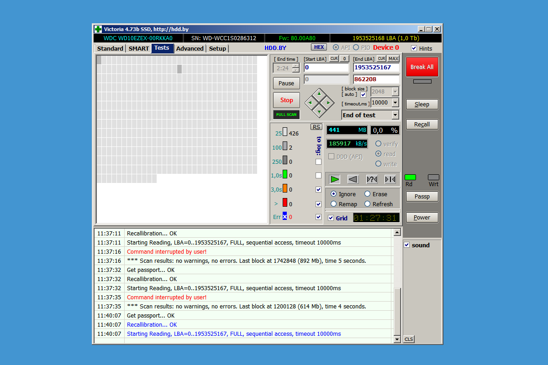
Task: Enable logging for 250 ms blocks
Action: click(318, 162)
